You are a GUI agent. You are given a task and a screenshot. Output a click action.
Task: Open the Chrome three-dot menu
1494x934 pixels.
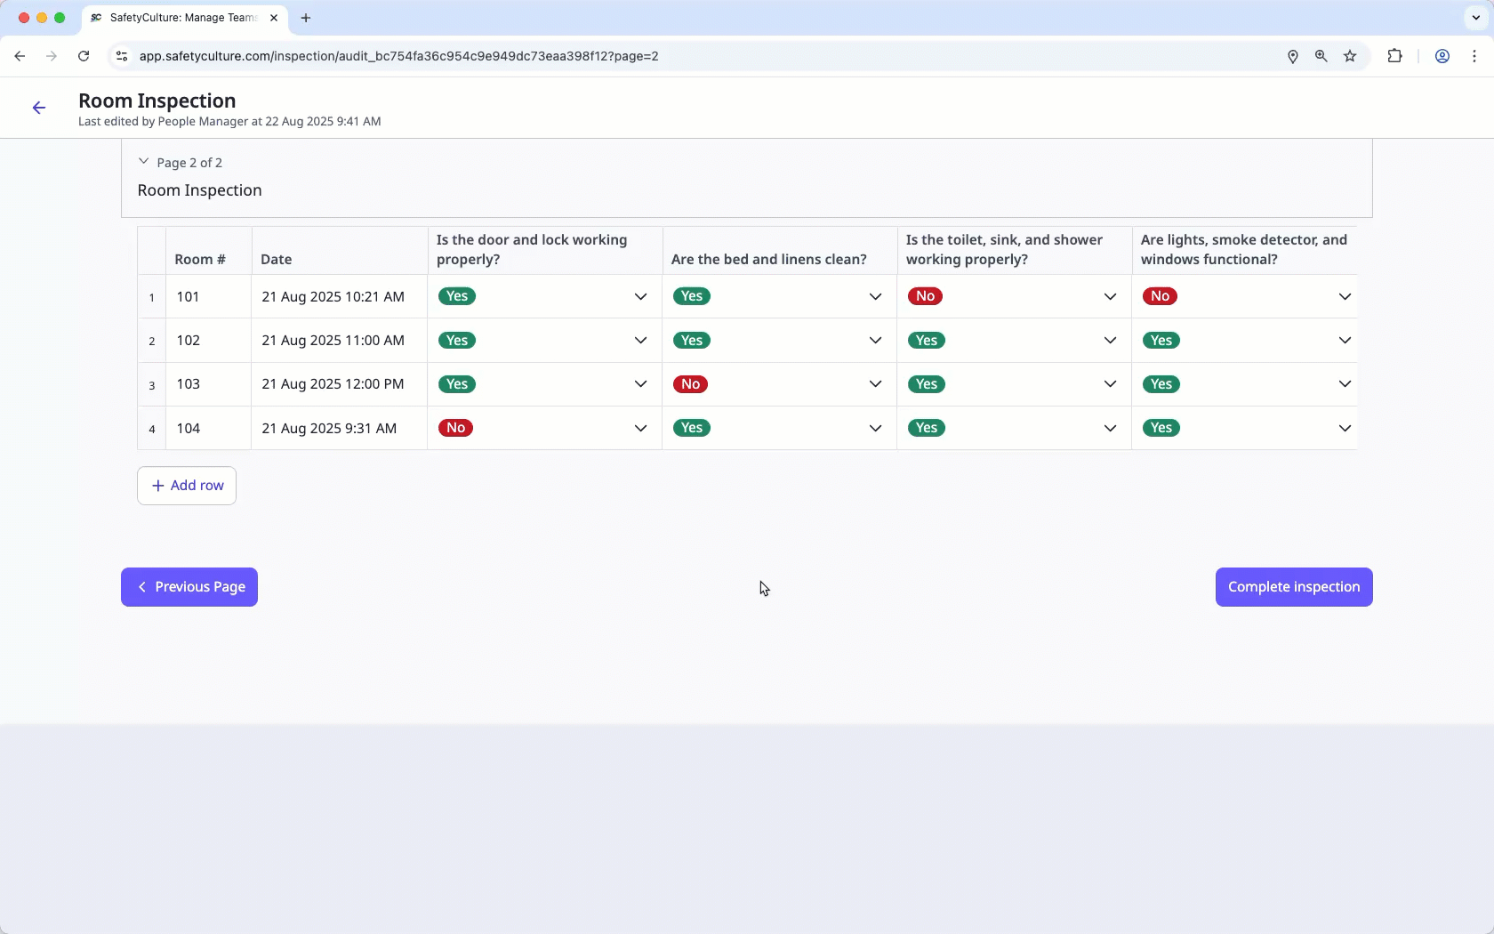point(1474,56)
